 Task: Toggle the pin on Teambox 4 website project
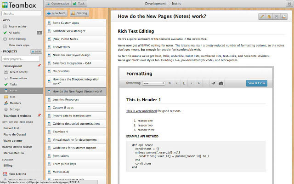point(39,115)
